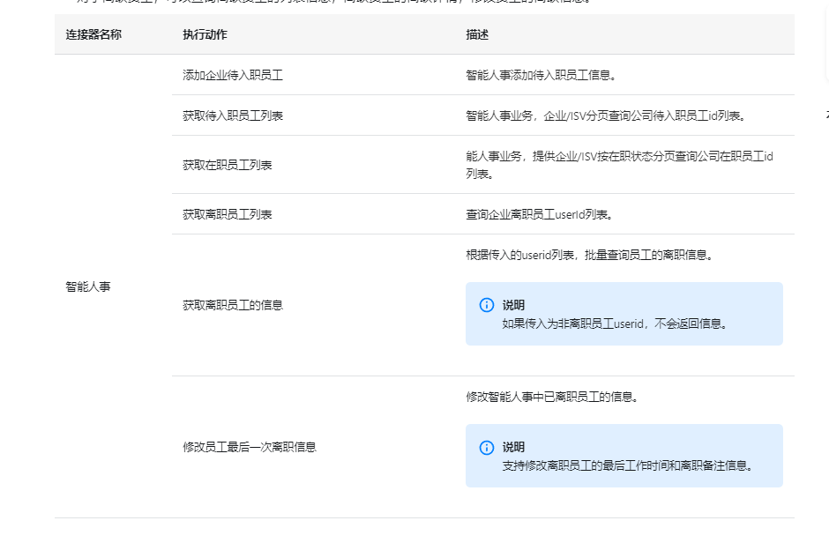Click the note about 最后工作时间和离职备注信息
The width and height of the screenshot is (829, 543).
[628, 465]
